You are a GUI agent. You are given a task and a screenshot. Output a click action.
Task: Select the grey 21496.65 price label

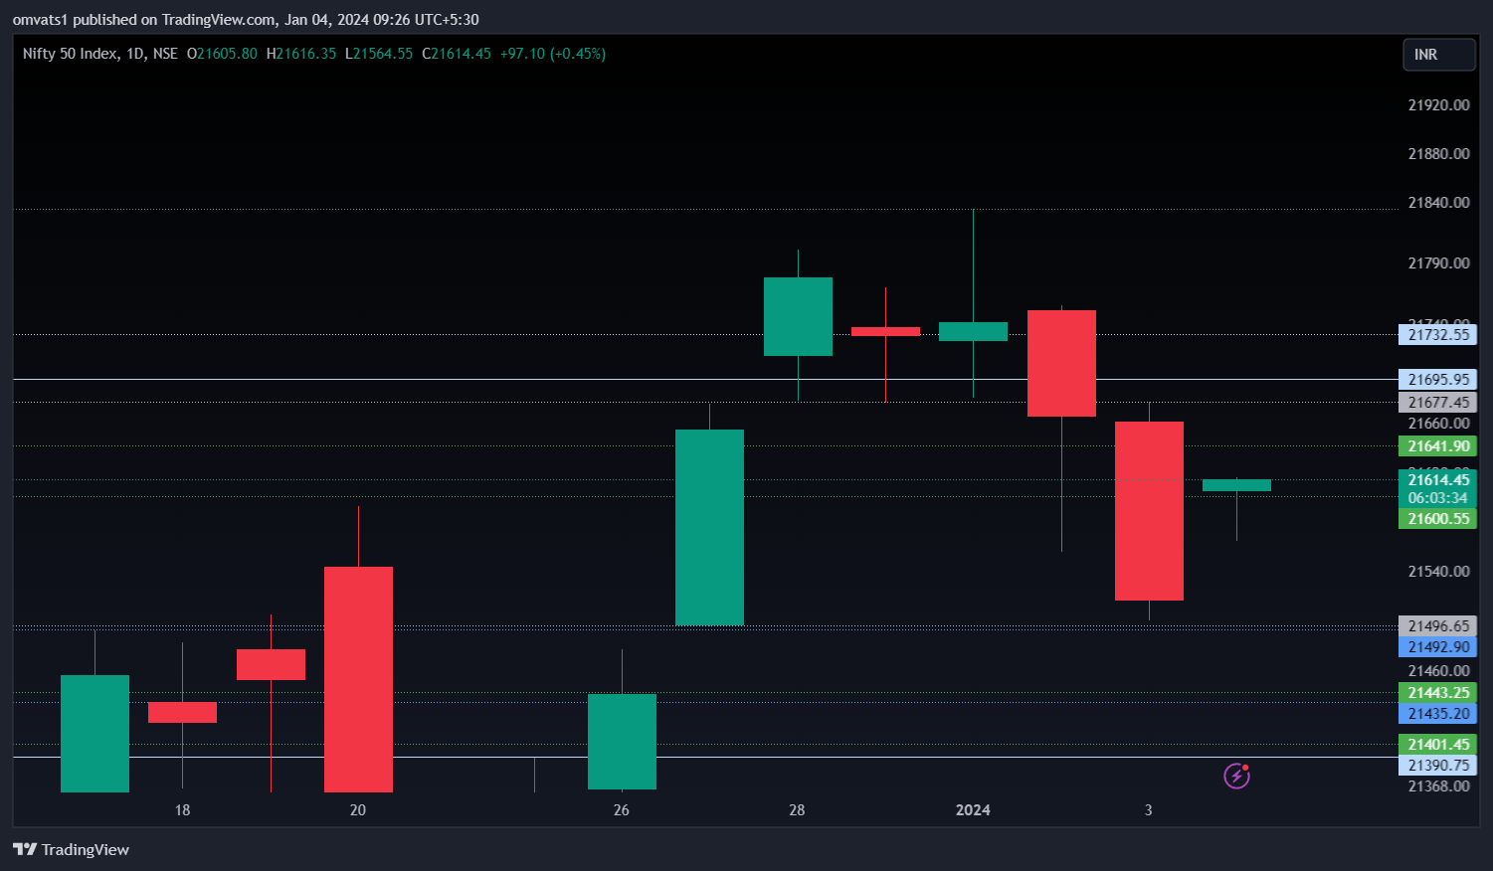click(x=1437, y=626)
